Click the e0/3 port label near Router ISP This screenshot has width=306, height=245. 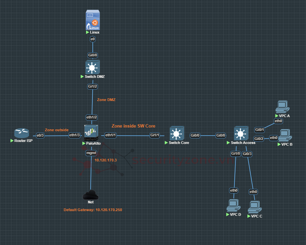tap(40, 135)
